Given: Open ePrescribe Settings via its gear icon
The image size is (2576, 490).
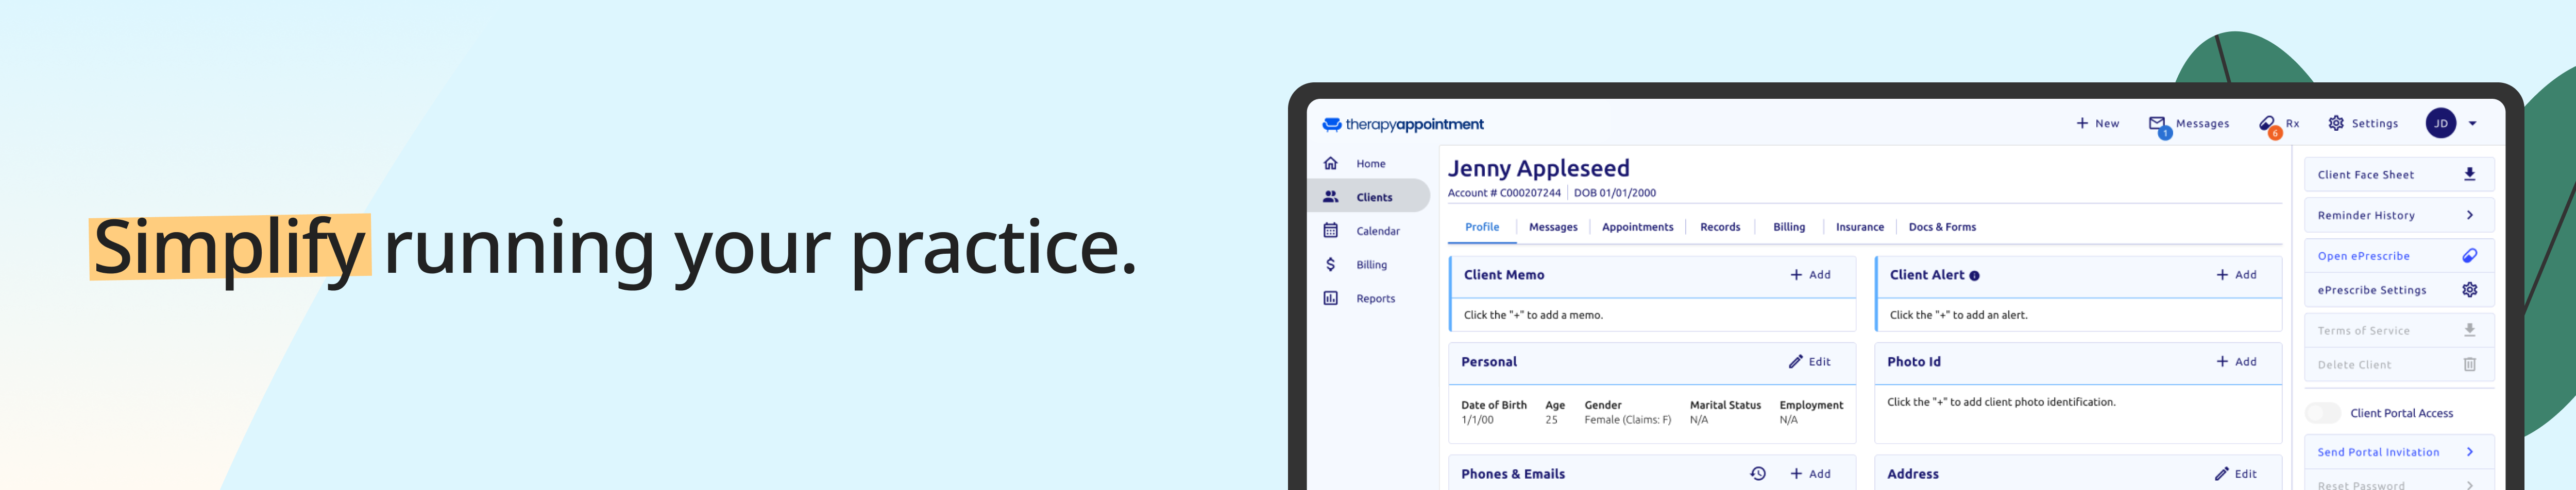Looking at the screenshot, I should pos(2470,289).
